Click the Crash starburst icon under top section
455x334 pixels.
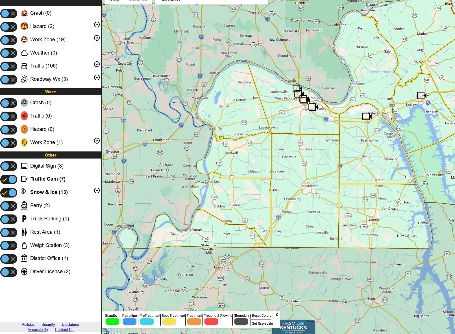pos(24,13)
